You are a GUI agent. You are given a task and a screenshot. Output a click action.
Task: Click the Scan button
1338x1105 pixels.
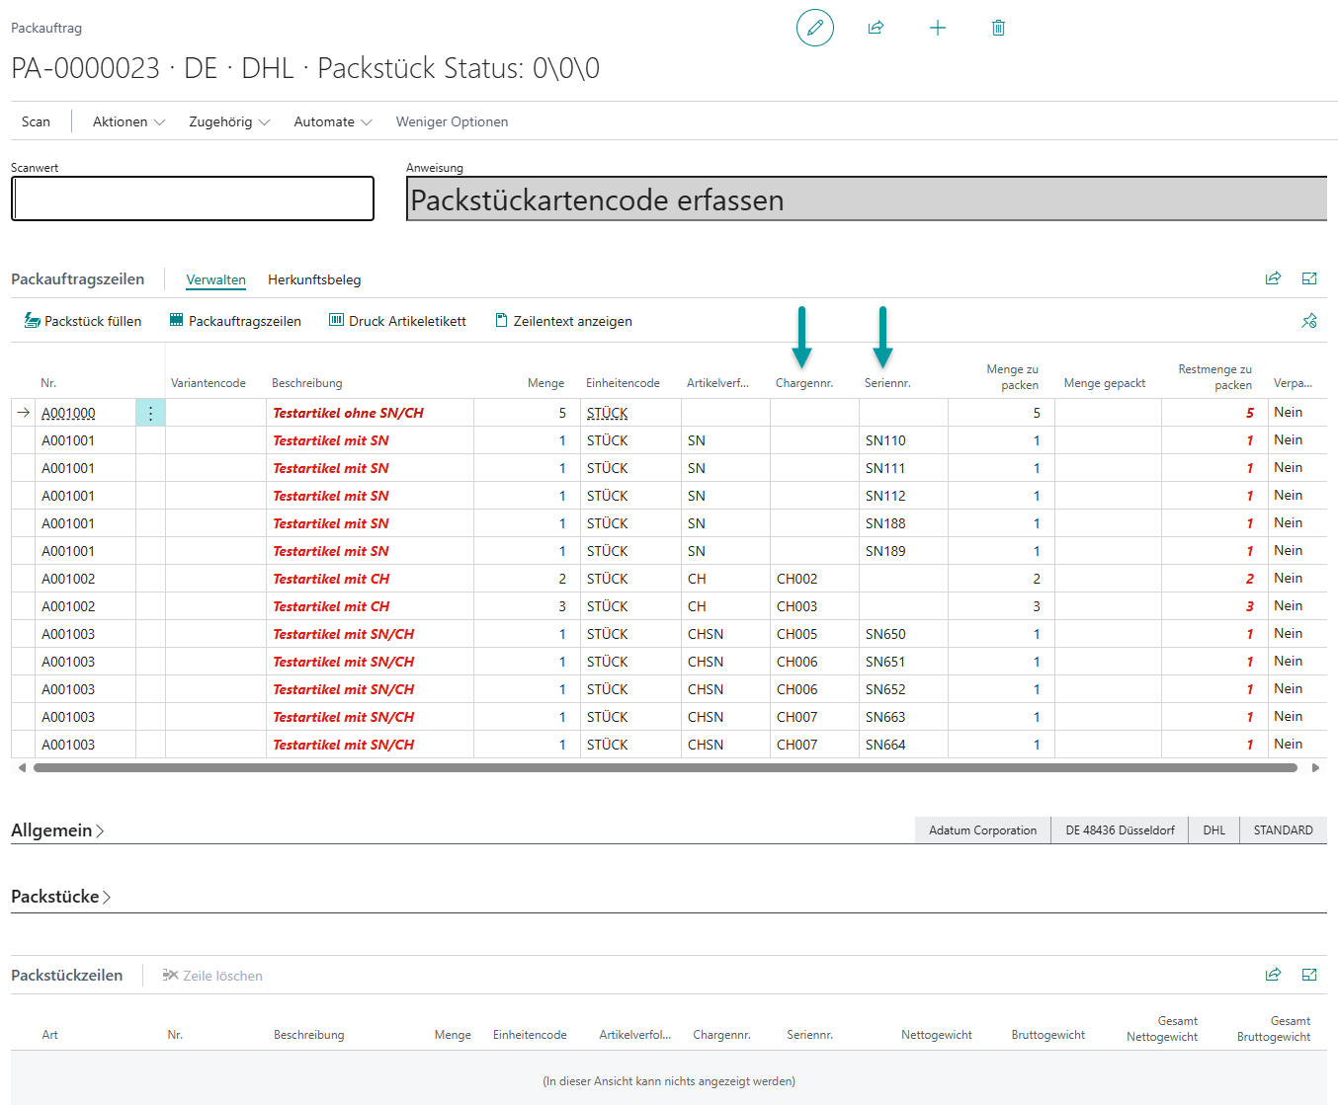click(36, 121)
